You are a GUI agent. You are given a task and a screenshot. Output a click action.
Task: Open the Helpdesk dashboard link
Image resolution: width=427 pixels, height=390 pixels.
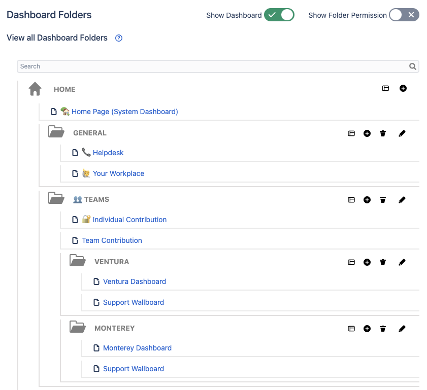(x=108, y=153)
